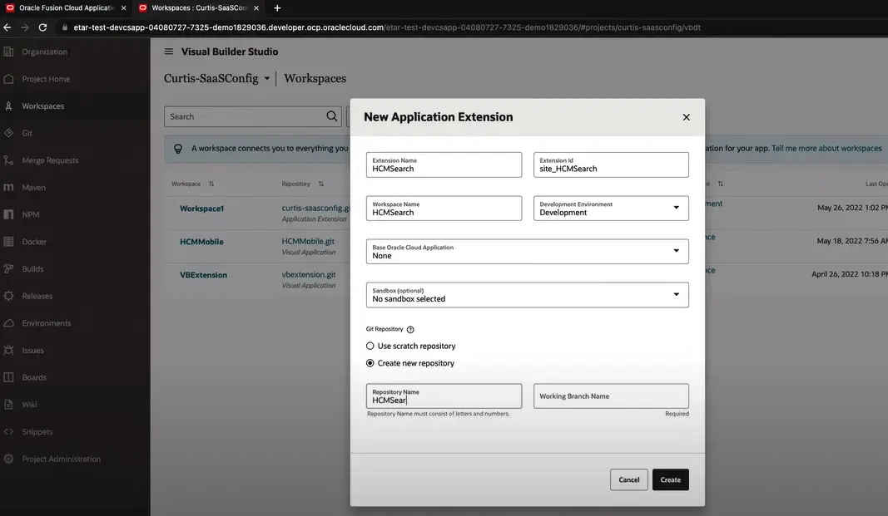Click the Snippets code icon
Viewport: 888px width, 516px height.
pos(8,431)
